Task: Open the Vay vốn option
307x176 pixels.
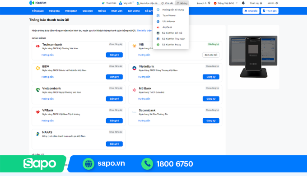Action: [x=126, y=3]
